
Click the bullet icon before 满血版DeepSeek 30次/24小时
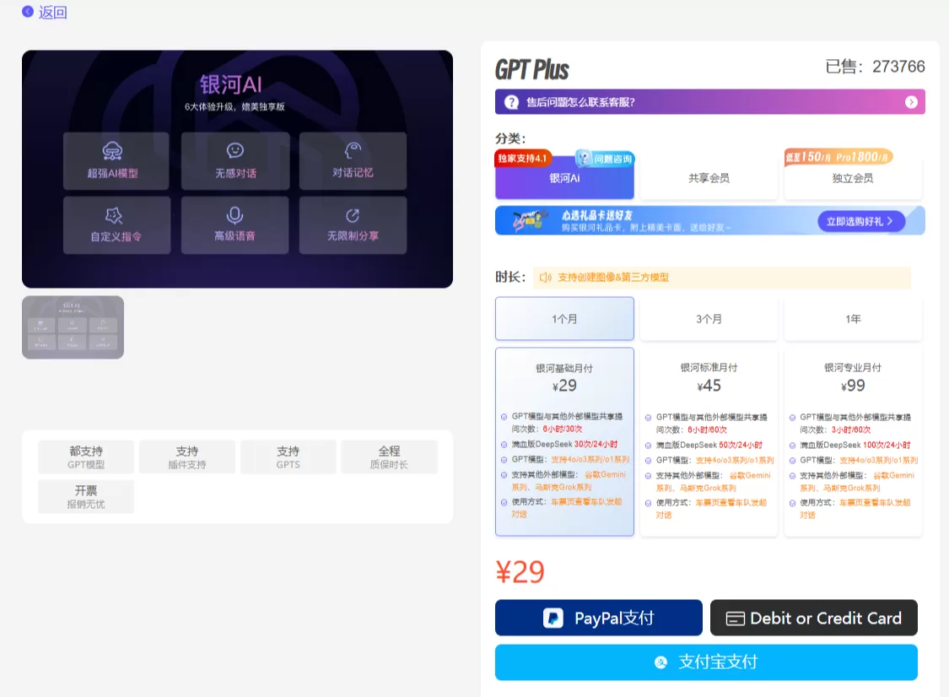coord(504,445)
